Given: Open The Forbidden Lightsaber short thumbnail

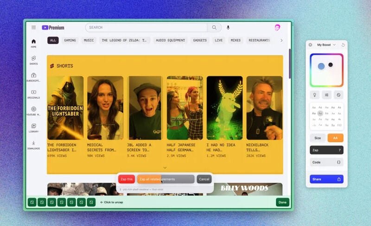Looking at the screenshot, I should tap(65, 108).
